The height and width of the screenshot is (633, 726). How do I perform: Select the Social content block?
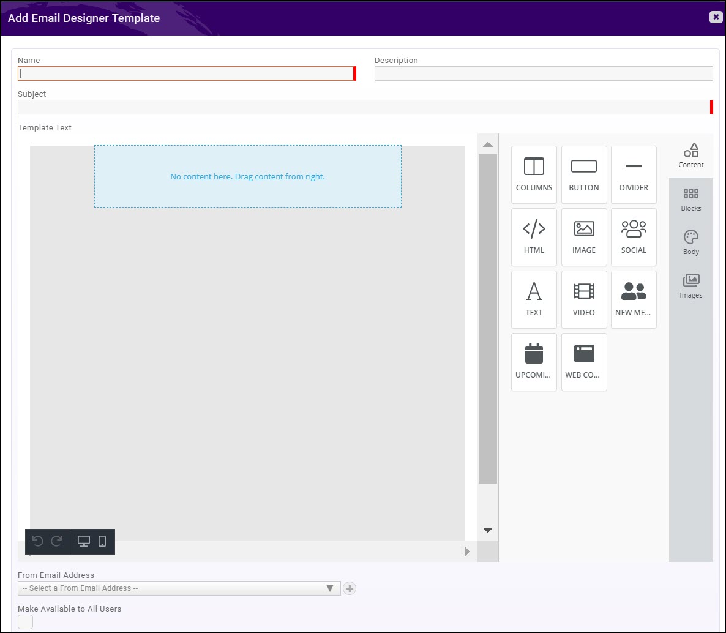tap(633, 237)
